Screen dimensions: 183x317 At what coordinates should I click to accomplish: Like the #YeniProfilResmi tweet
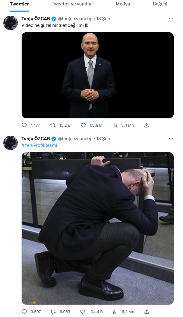click(x=84, y=312)
